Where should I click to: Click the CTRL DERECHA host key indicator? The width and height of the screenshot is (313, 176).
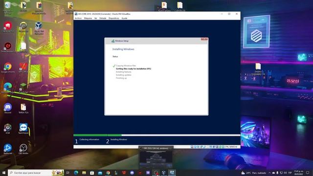[x=231, y=147]
